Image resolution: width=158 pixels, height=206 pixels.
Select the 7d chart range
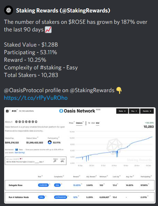89,123
